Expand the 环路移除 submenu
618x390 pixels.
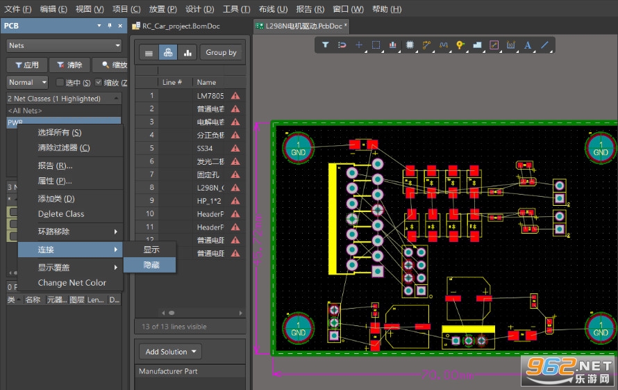[x=70, y=231]
